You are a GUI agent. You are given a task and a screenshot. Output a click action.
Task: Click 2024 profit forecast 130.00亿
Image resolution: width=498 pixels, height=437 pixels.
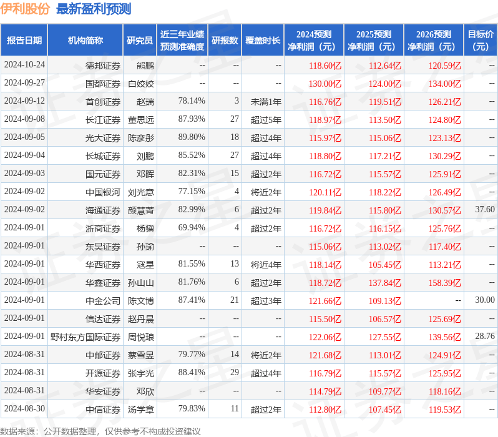tap(325, 84)
